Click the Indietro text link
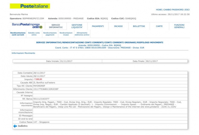Image resolution: width=199 pixels, height=135 pixels. [x=23, y=126]
